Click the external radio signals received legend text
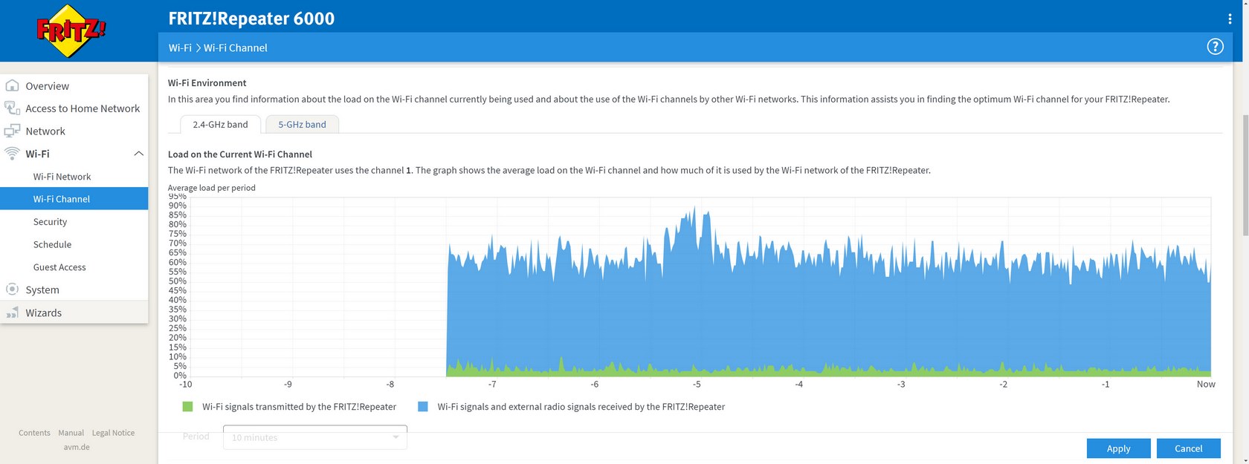Screen dimensions: 1249x464 581,407
